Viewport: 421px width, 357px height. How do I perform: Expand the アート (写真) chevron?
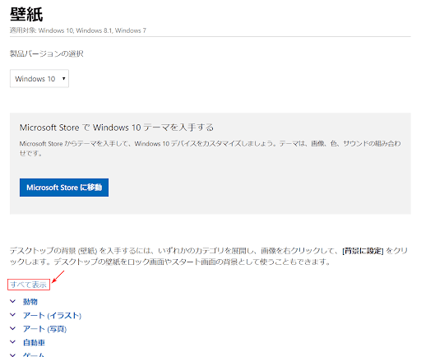(12, 328)
